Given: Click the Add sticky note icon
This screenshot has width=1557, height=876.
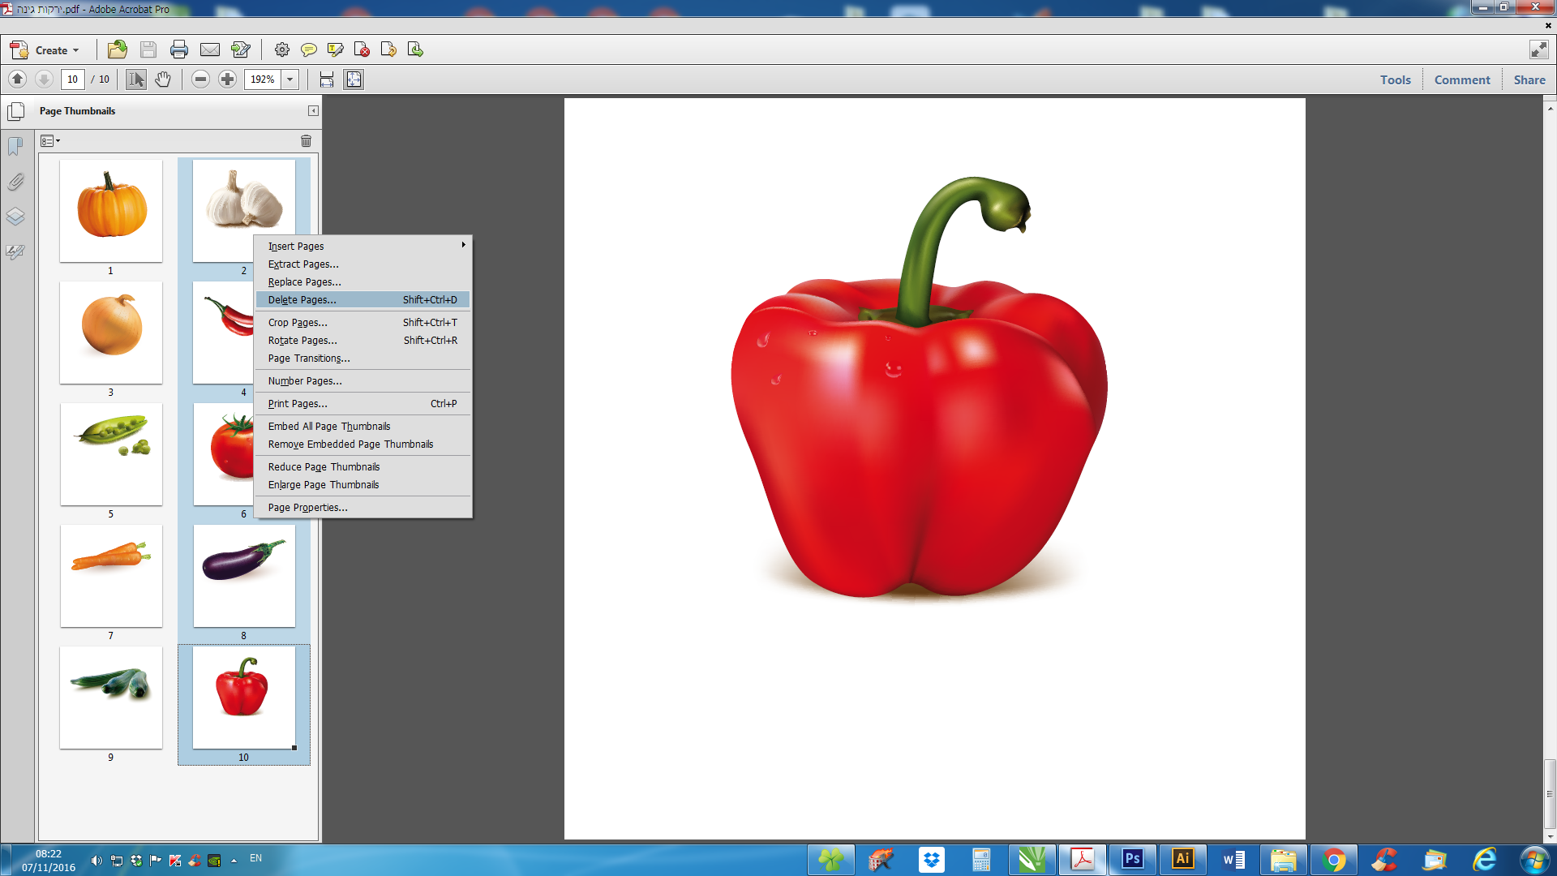Looking at the screenshot, I should click(x=308, y=50).
